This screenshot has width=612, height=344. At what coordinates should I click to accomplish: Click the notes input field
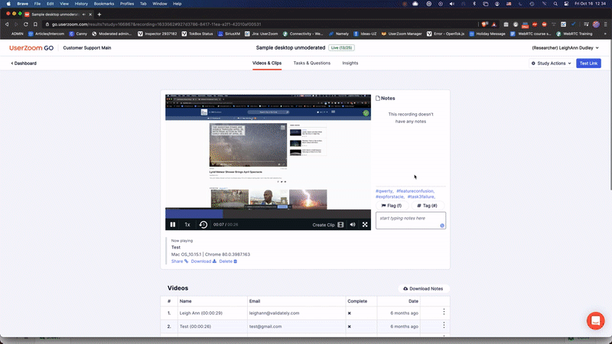[411, 220]
